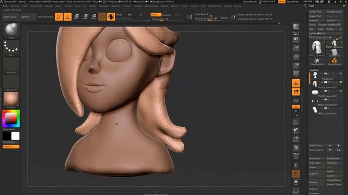Select the PolyMesh3D star tool thumbnail
Viewport: 348px width, 195px height.
[x=317, y=61]
